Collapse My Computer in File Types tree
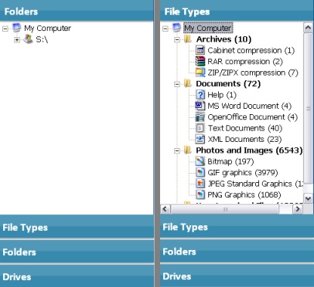Screen dimensions: 314x287 coord(166,29)
